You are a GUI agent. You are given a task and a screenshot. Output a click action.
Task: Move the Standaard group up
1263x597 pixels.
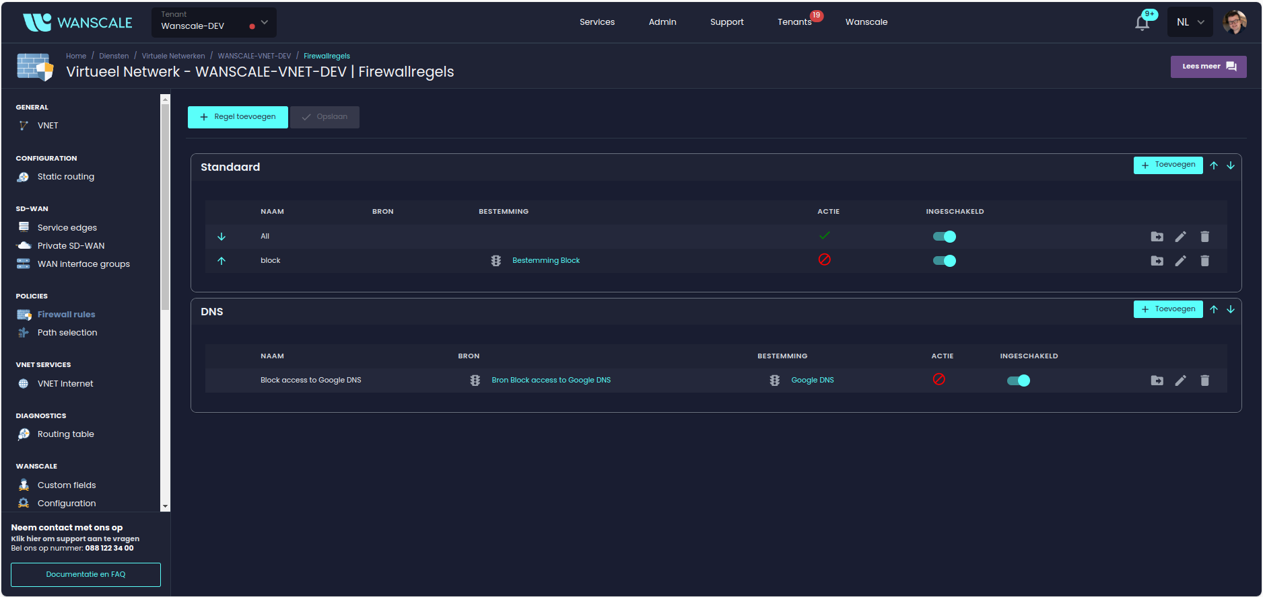[1213, 165]
